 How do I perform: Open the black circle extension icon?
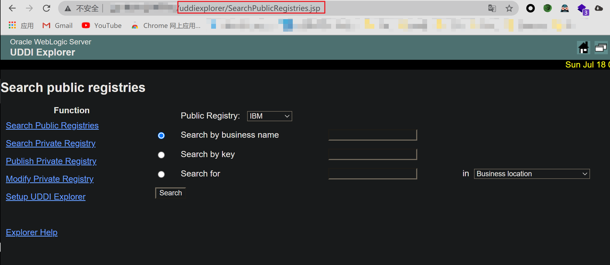click(x=531, y=9)
